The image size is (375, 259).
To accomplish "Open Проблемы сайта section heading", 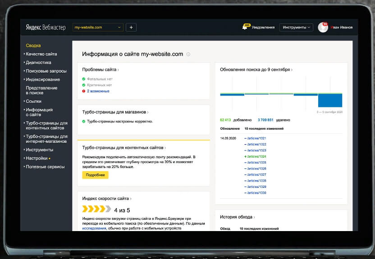I will 101,69.
